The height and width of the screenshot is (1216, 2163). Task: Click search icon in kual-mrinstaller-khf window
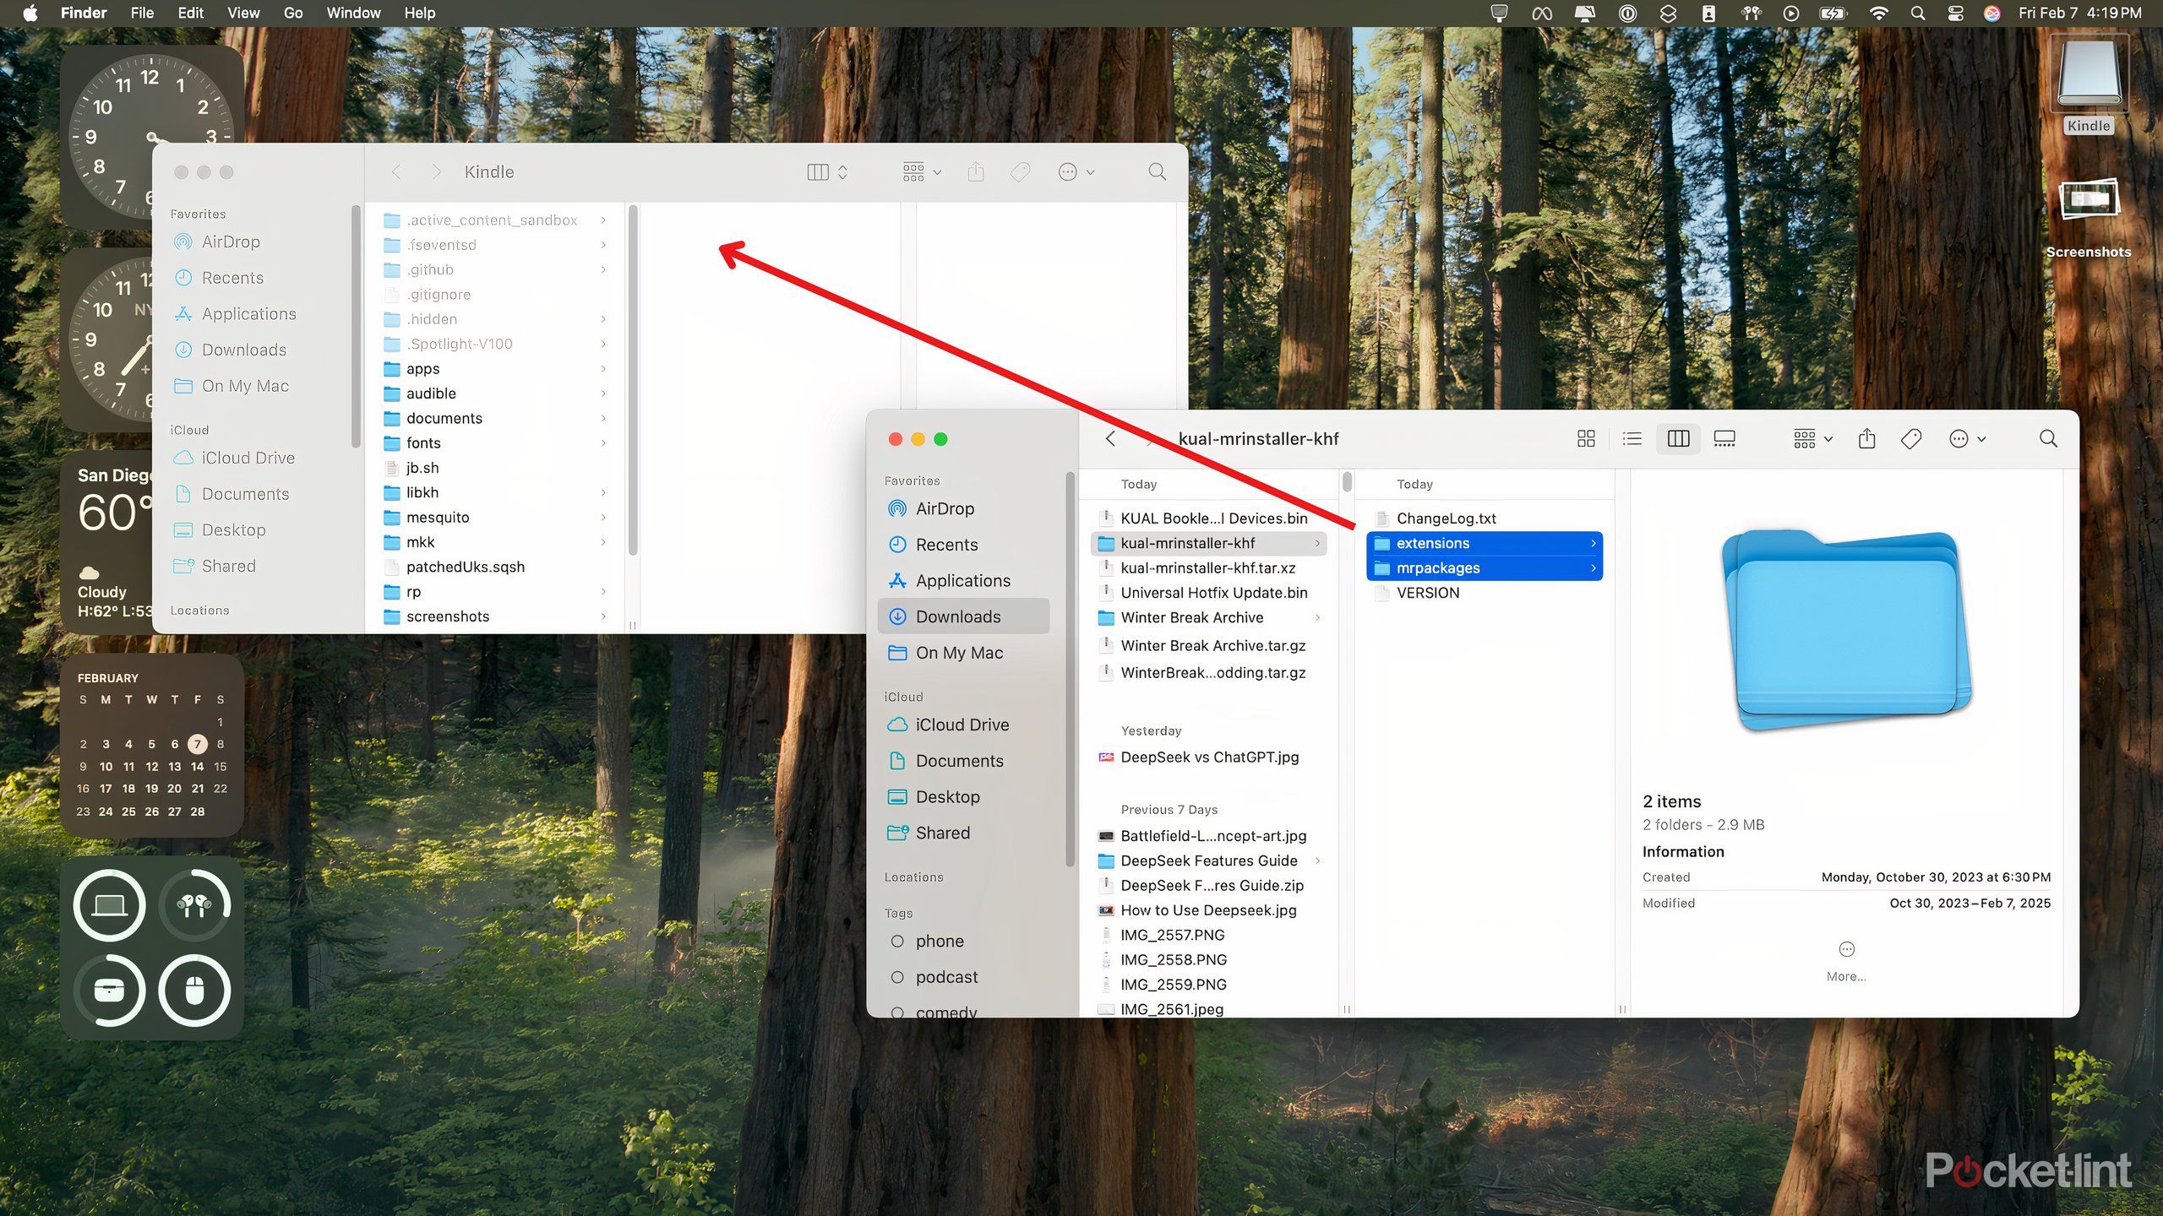2048,438
